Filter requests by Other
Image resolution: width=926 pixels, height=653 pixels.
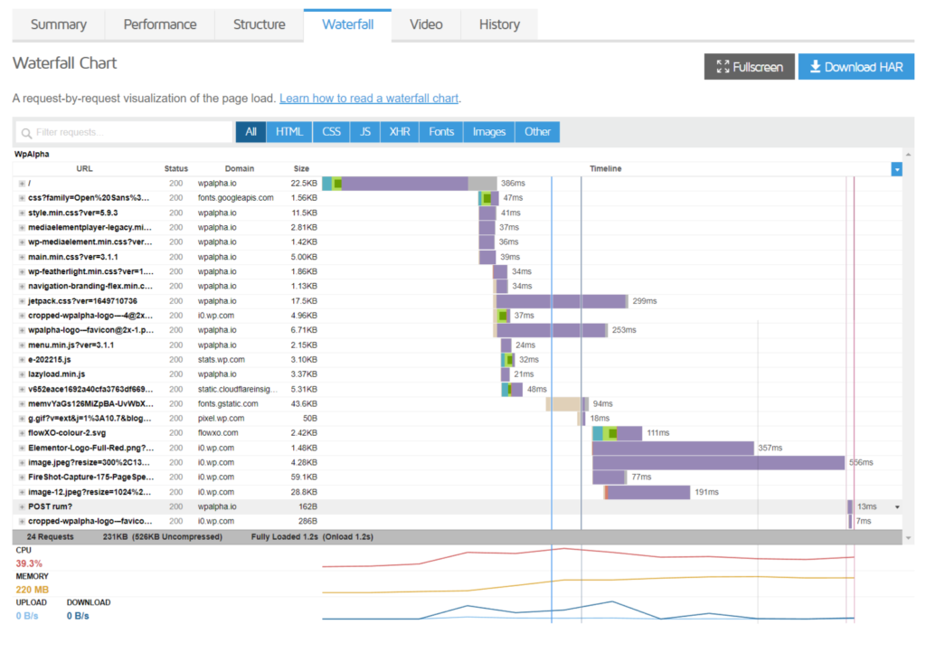point(537,132)
